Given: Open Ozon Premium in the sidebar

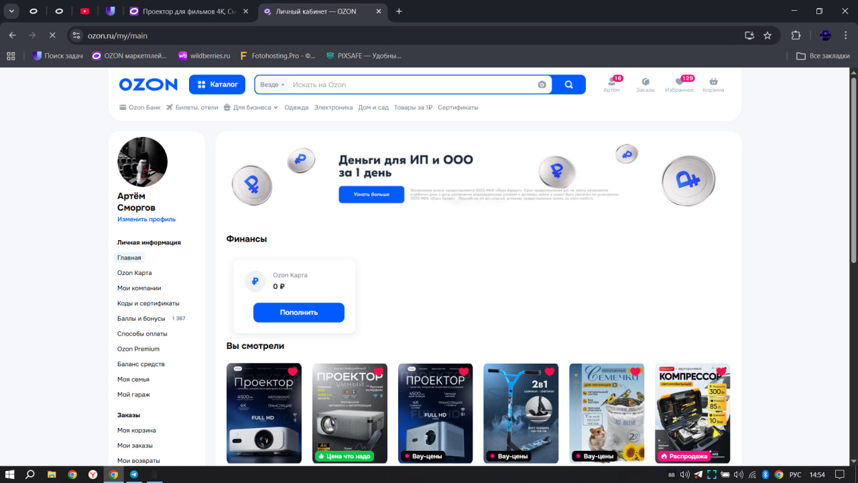Looking at the screenshot, I should click(x=139, y=349).
